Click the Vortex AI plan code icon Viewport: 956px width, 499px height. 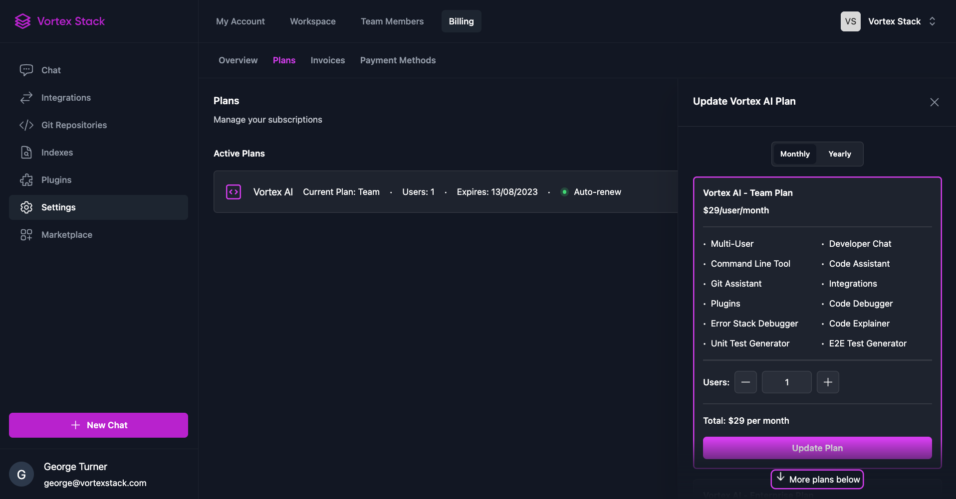coord(234,192)
